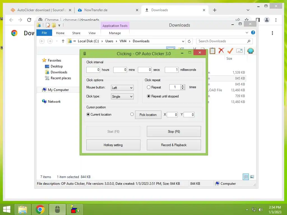This screenshot has width=287, height=215.
Task: Select Recent places in navigation pane
Action: pyautogui.click(x=61, y=78)
